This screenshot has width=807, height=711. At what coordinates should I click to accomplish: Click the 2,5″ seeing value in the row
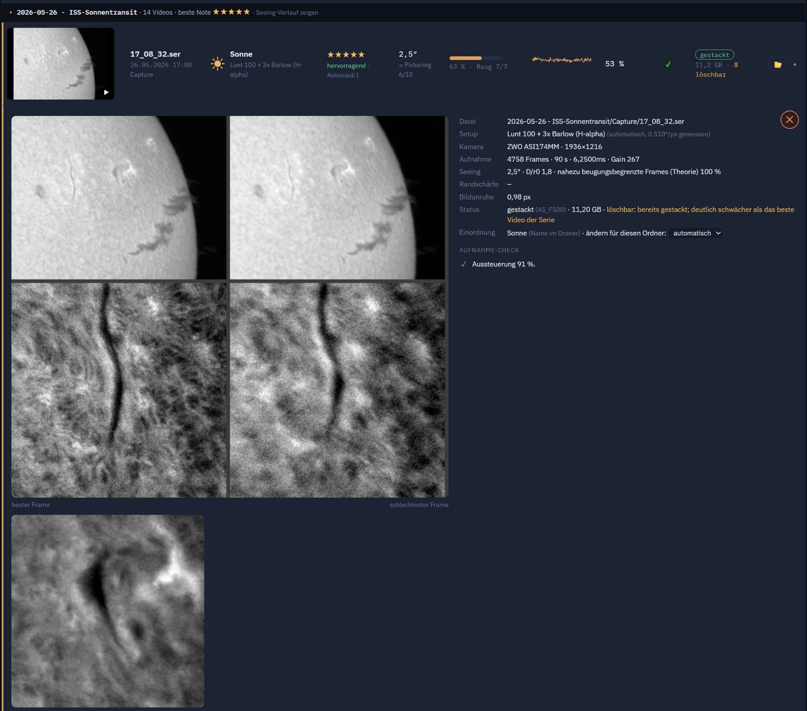tap(408, 54)
